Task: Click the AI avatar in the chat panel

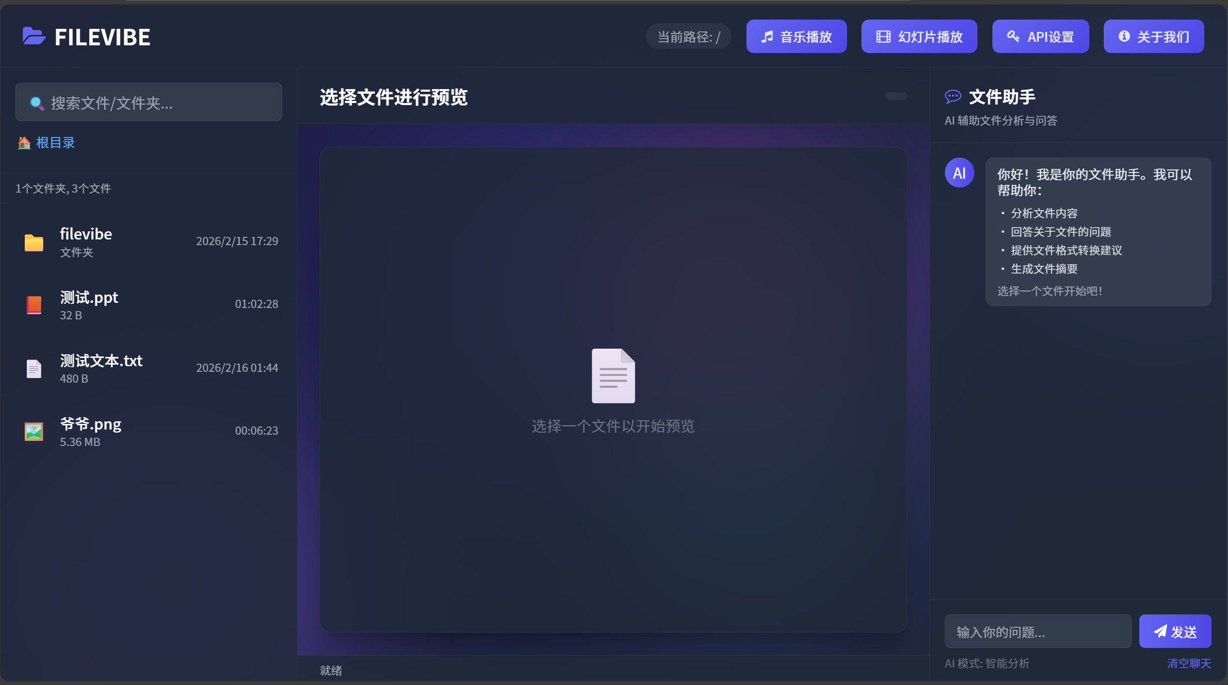Action: pyautogui.click(x=959, y=173)
